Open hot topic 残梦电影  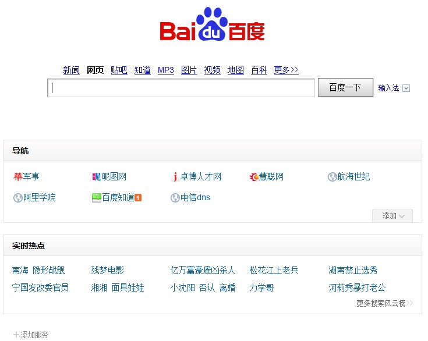tap(108, 271)
